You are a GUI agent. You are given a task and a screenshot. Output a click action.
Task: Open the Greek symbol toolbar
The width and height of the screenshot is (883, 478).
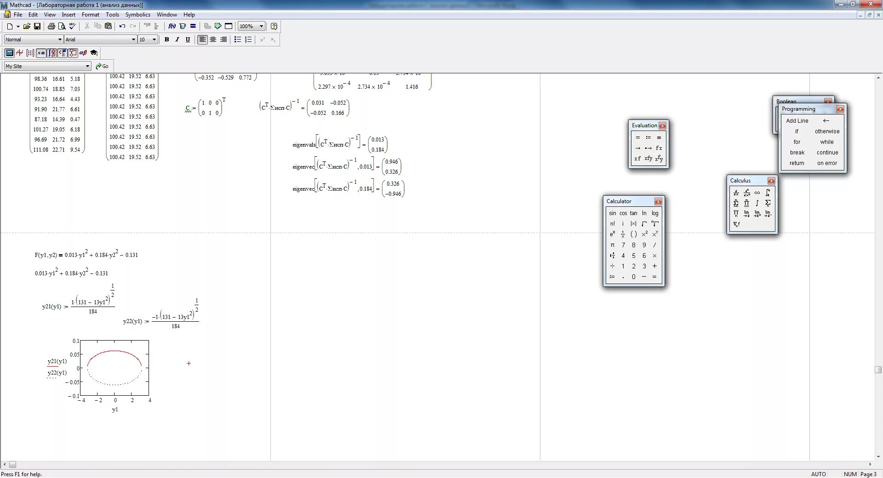pos(83,53)
